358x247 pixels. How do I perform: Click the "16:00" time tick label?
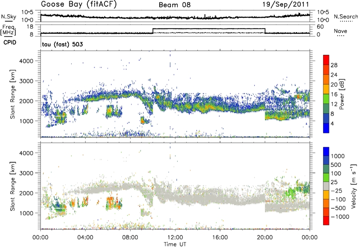(x=220, y=238)
